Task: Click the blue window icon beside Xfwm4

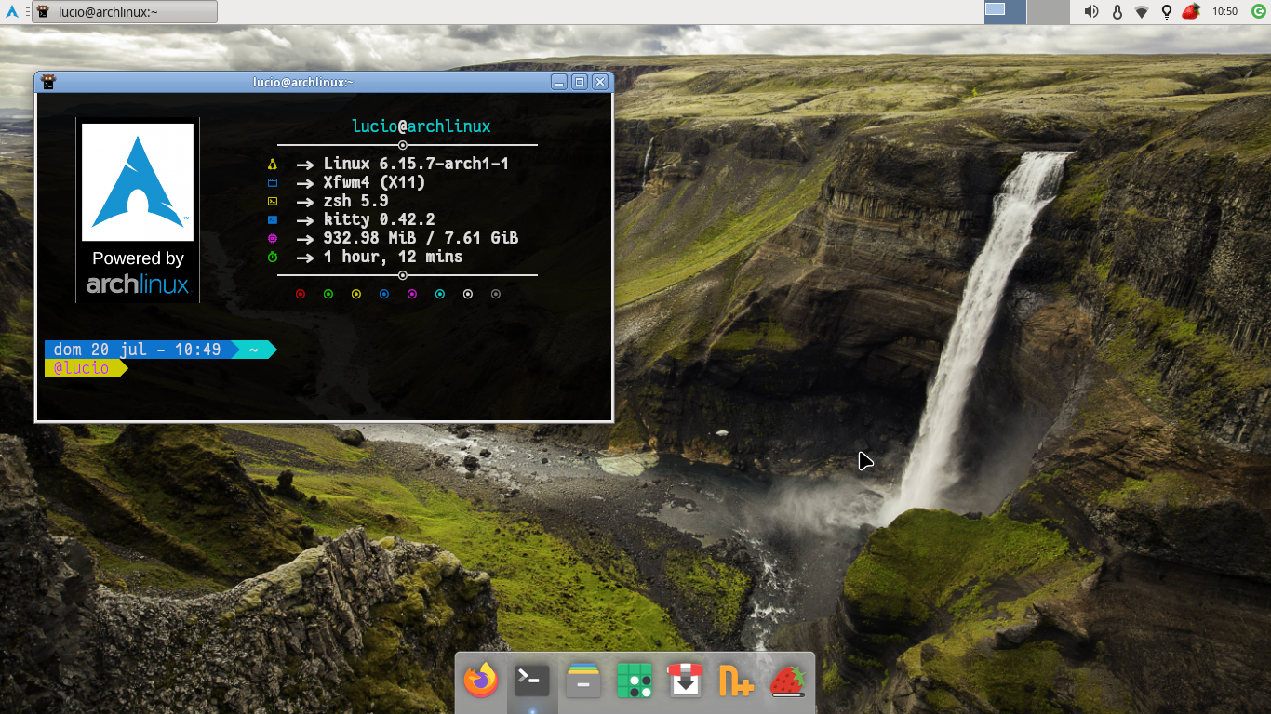Action: [x=273, y=182]
